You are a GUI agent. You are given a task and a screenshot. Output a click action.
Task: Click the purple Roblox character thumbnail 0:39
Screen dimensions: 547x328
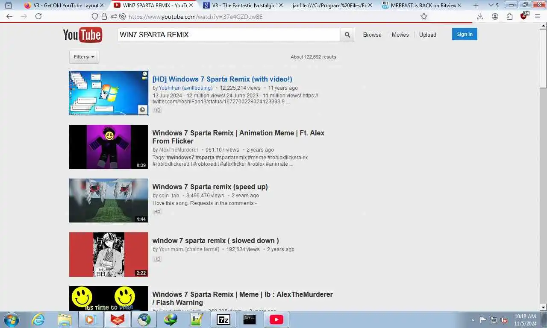point(109,147)
